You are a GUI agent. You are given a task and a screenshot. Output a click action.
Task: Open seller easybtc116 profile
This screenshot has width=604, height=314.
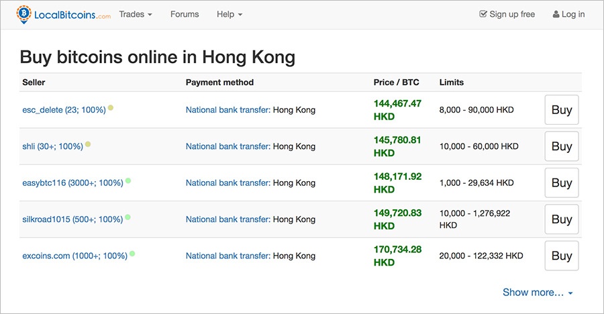coord(72,182)
